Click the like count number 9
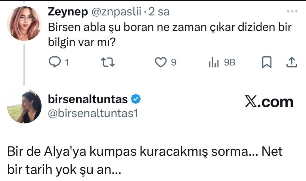The image size is (306, 181). pyautogui.click(x=174, y=63)
